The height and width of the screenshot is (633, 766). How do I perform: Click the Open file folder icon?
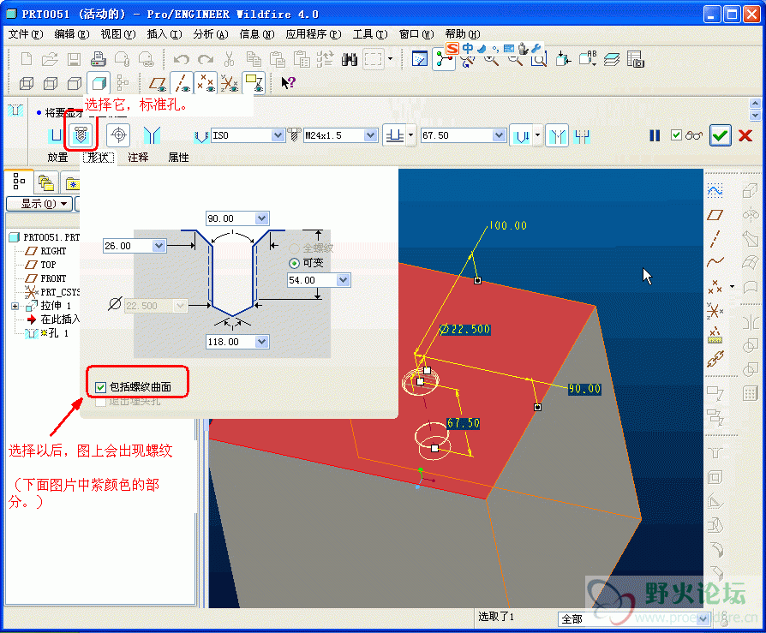50,60
